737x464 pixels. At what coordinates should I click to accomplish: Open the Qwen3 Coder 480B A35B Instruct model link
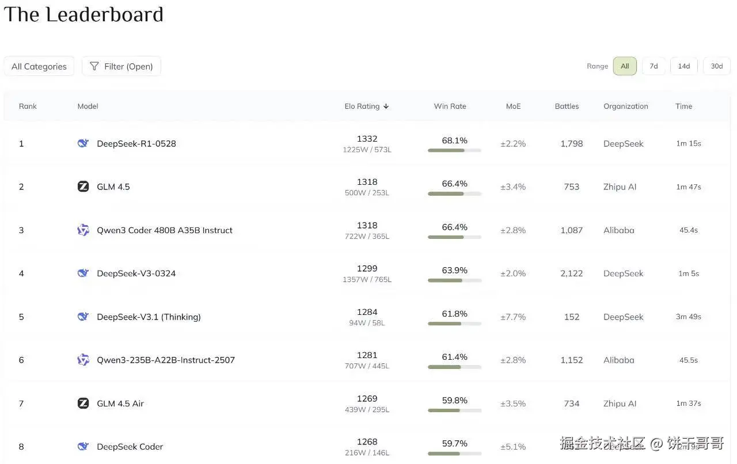165,230
